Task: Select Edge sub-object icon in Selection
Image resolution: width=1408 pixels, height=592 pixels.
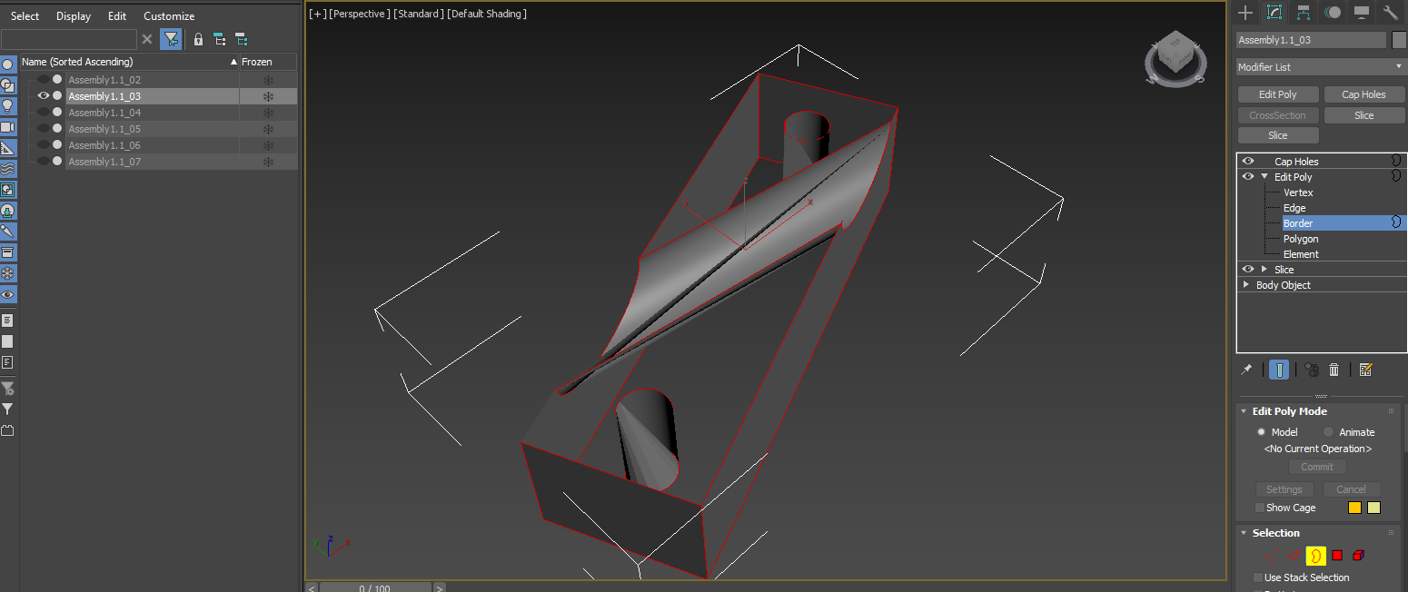Action: coord(1294,556)
